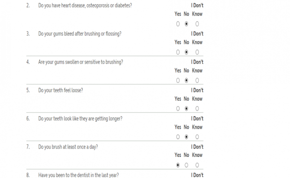Screen dimensions: 290x178
Task: Choose I Don't Know for gums bleed question
Action: coord(197,52)
